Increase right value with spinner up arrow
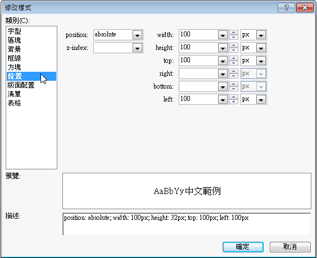The height and width of the screenshot is (258, 317). [234, 71]
